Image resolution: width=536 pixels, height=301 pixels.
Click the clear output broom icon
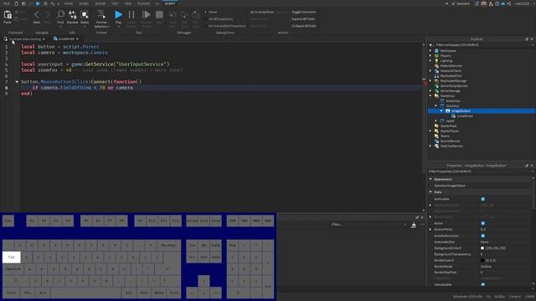413,225
